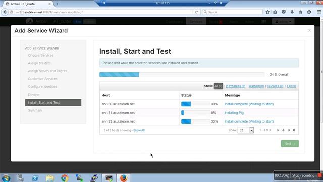323x182 pixels.
Task: Select Customize Services wizard step
Action: click(x=42, y=79)
